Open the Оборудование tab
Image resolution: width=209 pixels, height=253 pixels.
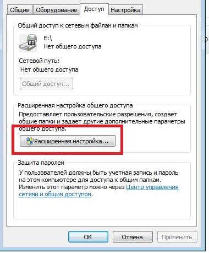click(x=57, y=10)
